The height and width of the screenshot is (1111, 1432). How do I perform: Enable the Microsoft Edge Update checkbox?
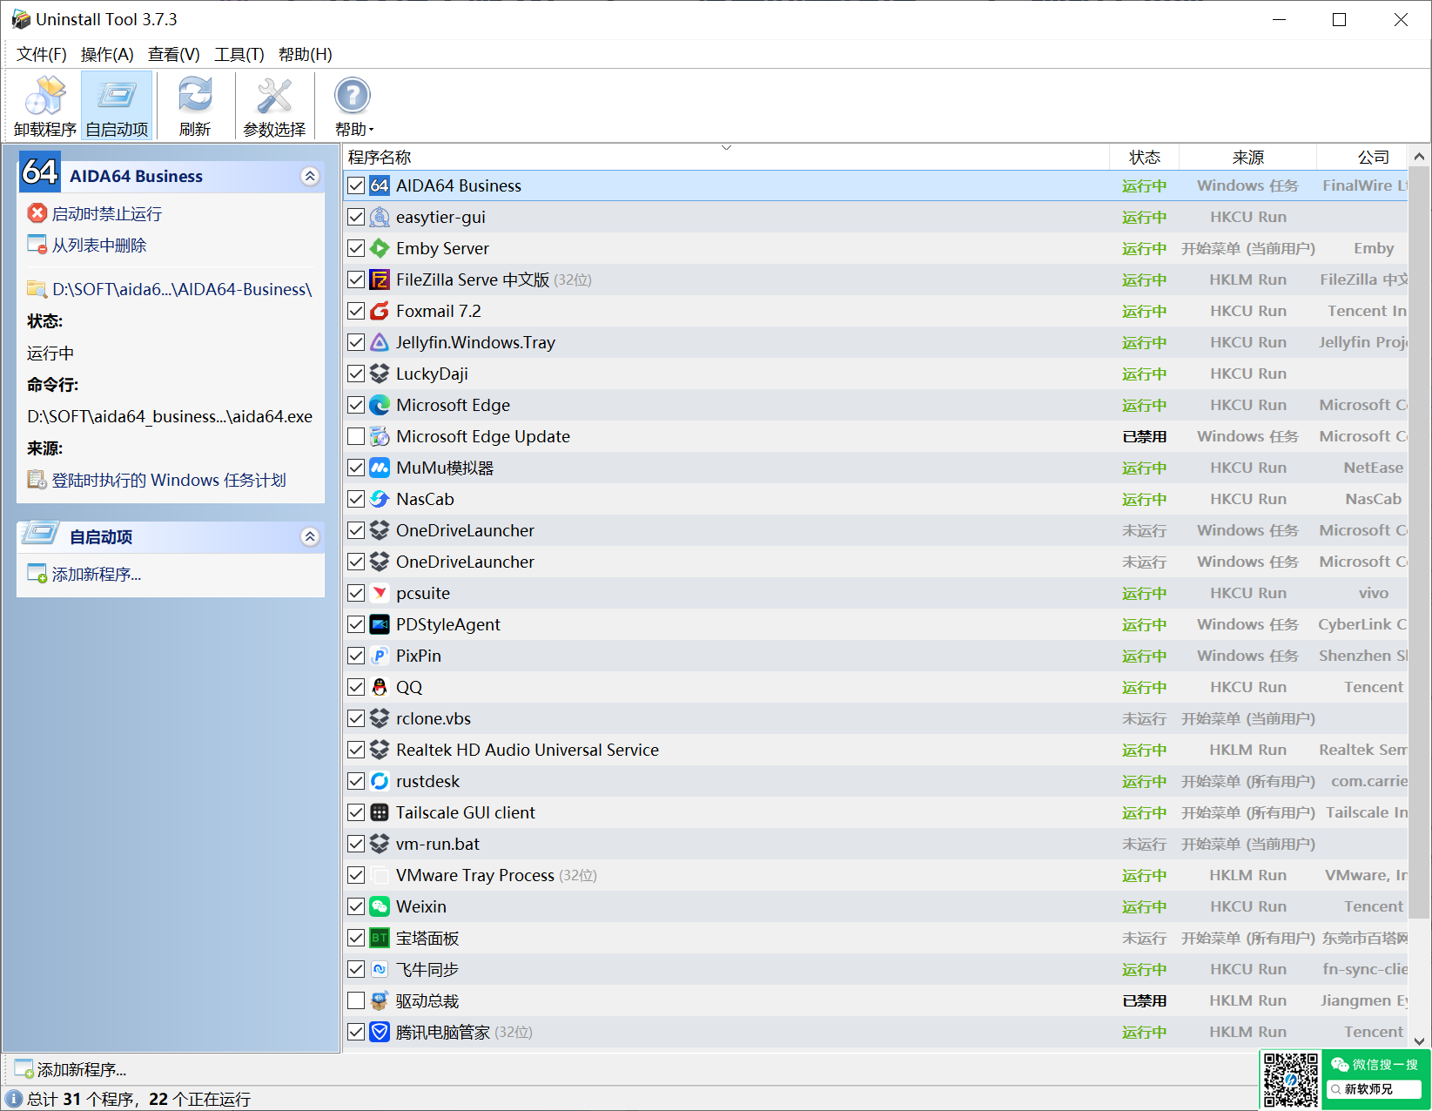click(x=356, y=436)
